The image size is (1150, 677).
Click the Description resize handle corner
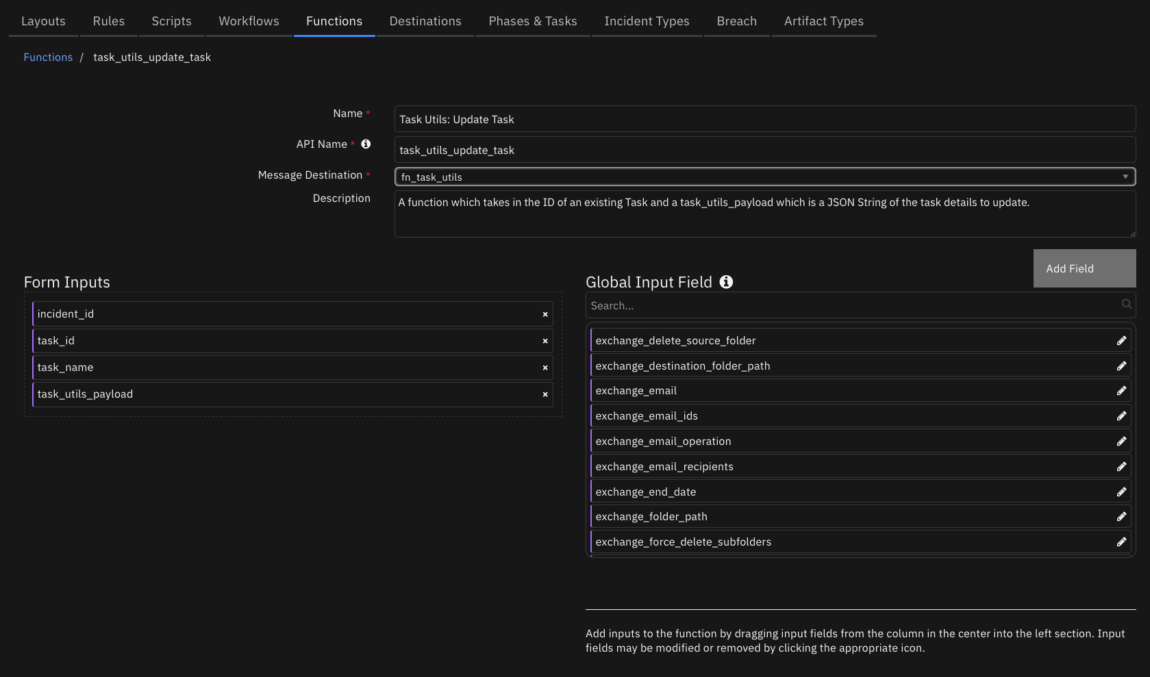coord(1132,233)
